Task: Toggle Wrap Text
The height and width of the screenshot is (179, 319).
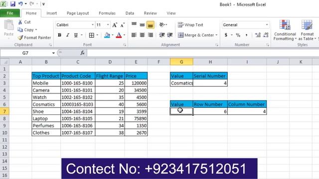Action: pyautogui.click(x=190, y=25)
